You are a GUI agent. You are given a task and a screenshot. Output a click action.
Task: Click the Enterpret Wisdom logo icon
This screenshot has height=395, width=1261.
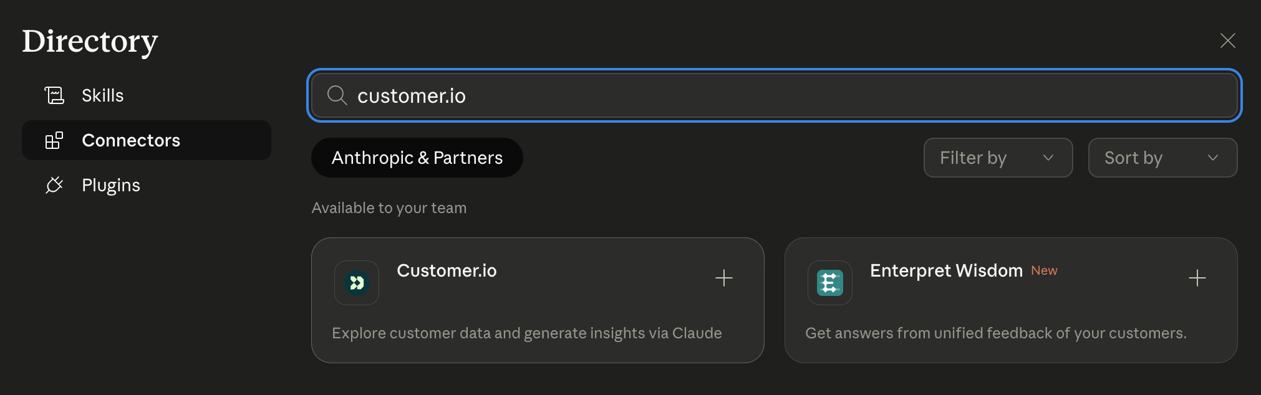click(829, 282)
